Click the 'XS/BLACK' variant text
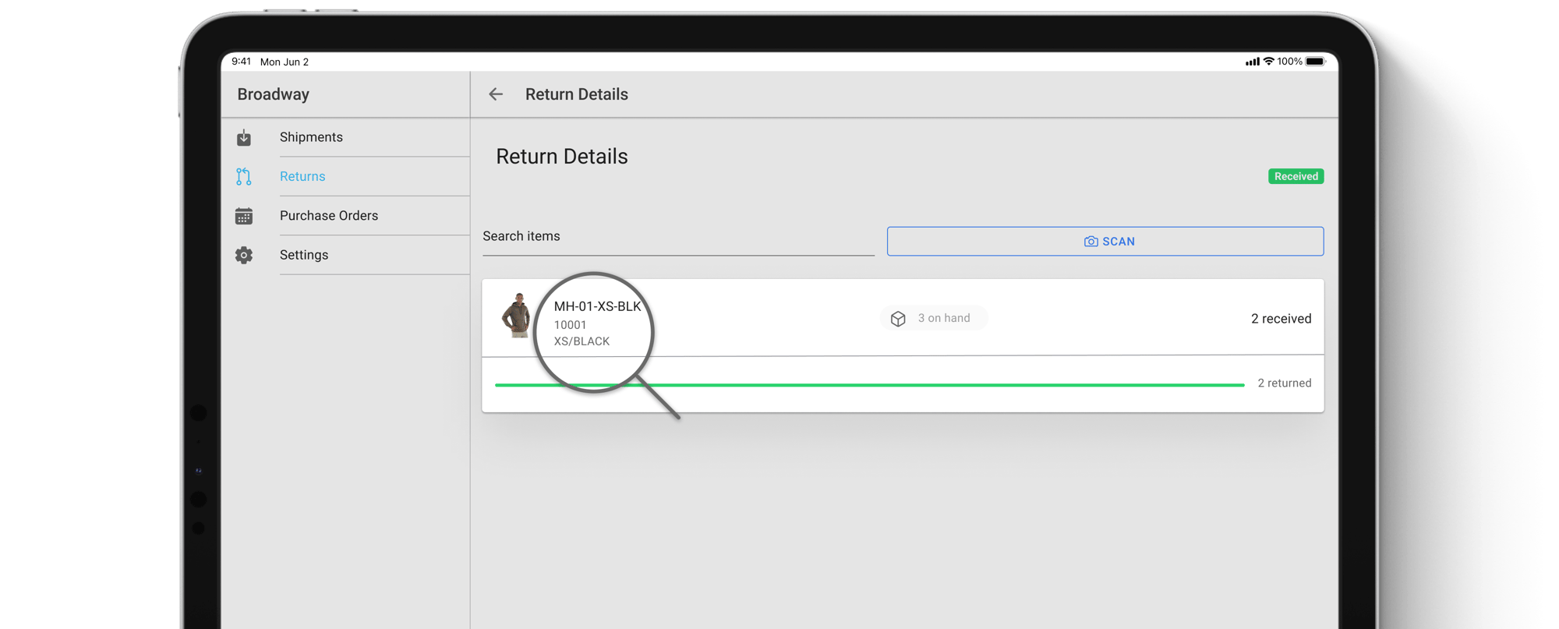 click(x=582, y=341)
